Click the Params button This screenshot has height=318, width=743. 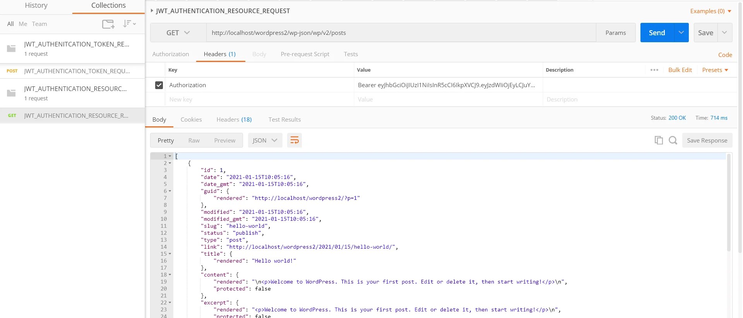click(616, 33)
